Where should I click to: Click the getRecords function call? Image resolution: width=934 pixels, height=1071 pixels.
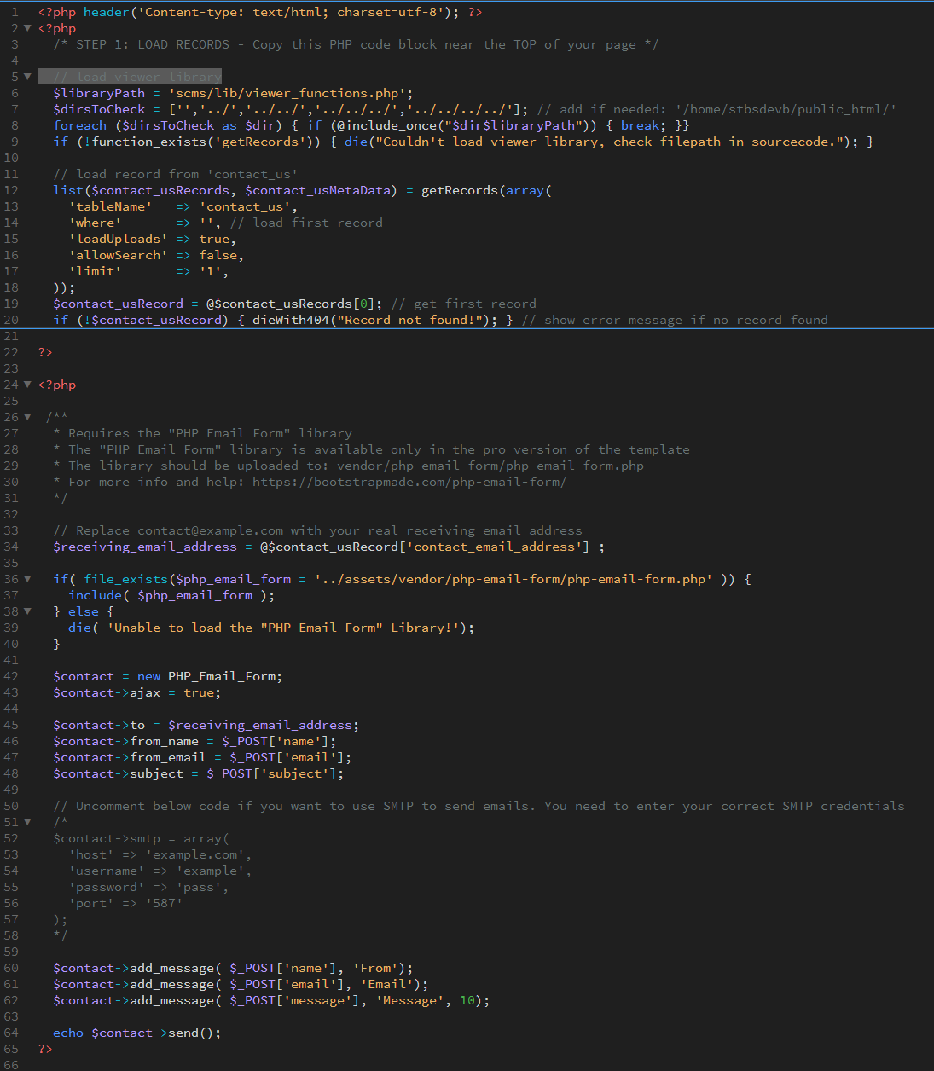pos(459,190)
